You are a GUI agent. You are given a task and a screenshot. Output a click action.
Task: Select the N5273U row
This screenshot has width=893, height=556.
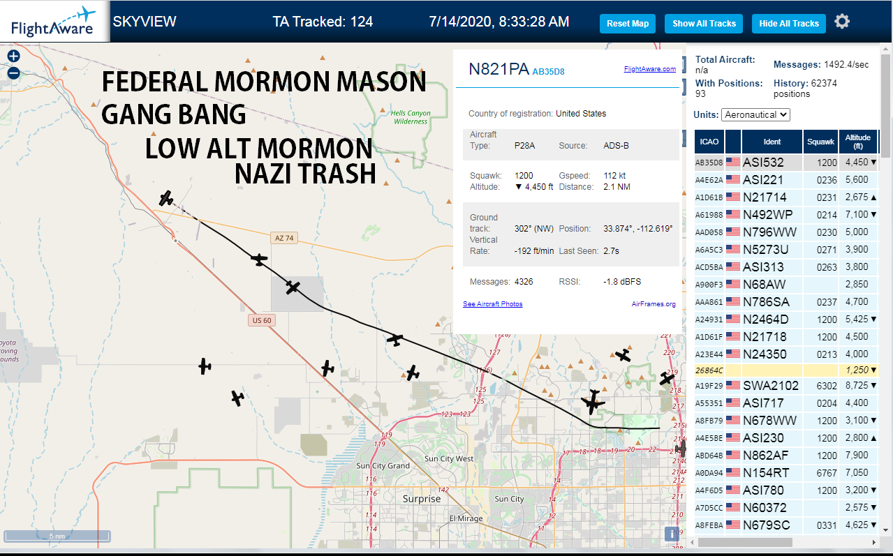786,250
